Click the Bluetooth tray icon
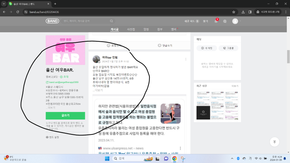Viewport: 290px width, 163px height. (x=238, y=159)
